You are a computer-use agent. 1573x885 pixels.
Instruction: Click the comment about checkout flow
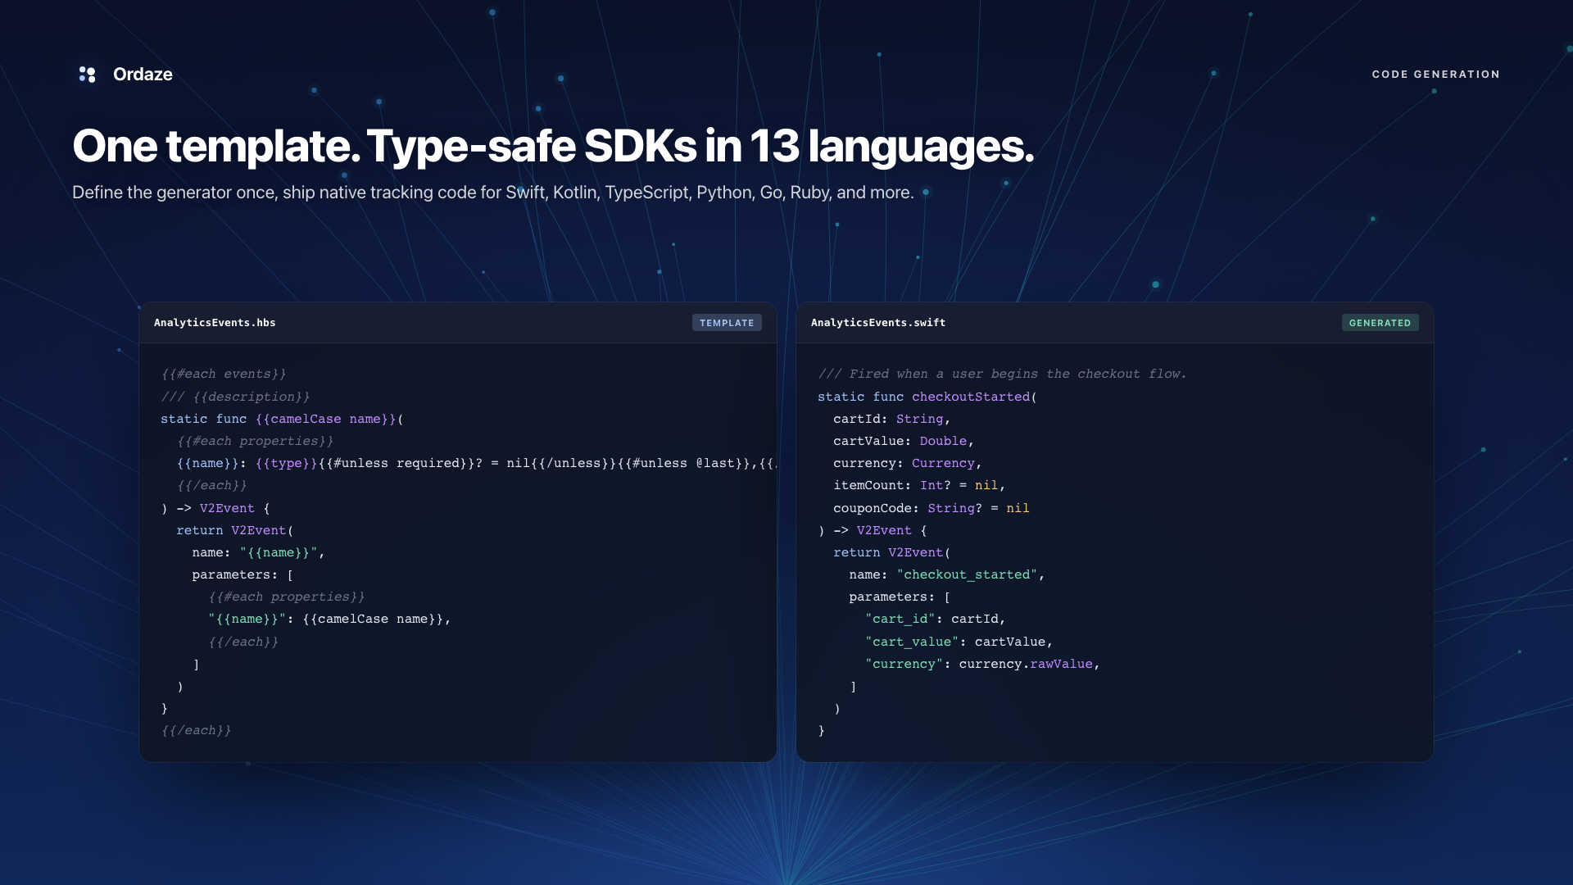click(x=1002, y=374)
